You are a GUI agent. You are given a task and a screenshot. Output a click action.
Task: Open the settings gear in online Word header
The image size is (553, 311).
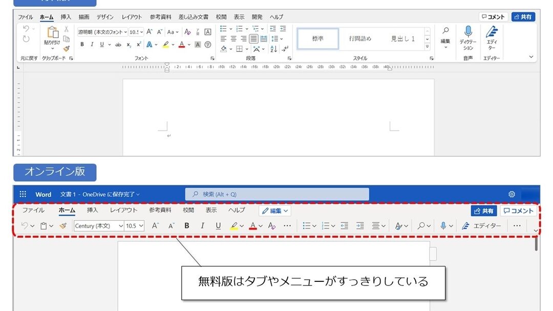pyautogui.click(x=512, y=194)
